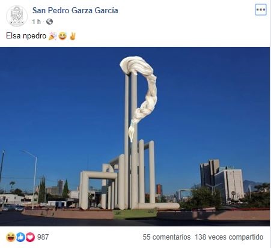This screenshot has height=248, width=271.
Task: Click the San Pedro Garza García page name
Action: pyautogui.click(x=75, y=10)
